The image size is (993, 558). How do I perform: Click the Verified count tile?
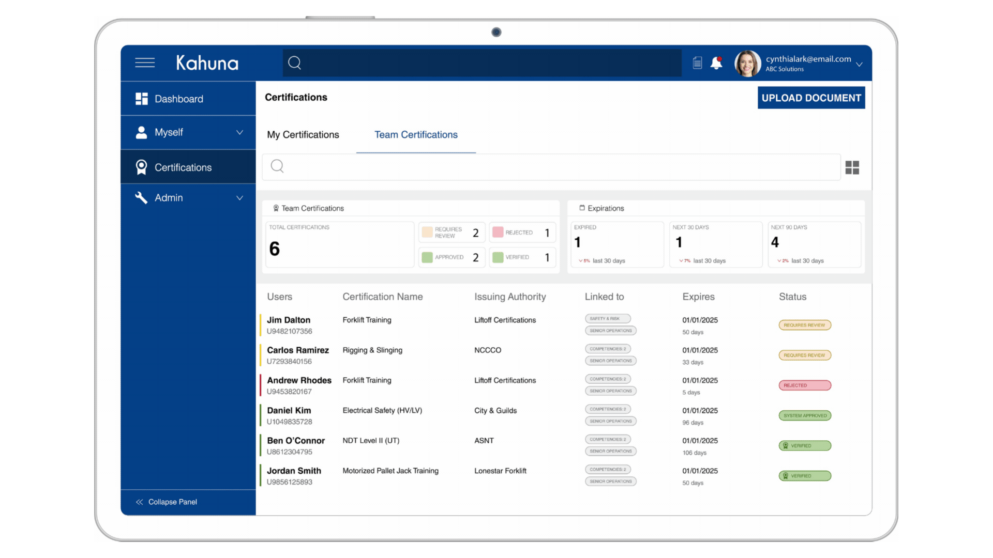(522, 257)
